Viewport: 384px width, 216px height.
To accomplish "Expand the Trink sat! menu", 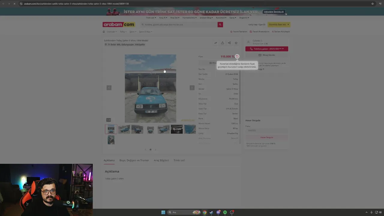I will tap(151, 18).
